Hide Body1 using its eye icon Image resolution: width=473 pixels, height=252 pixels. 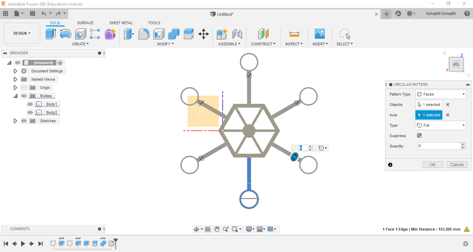click(x=30, y=104)
